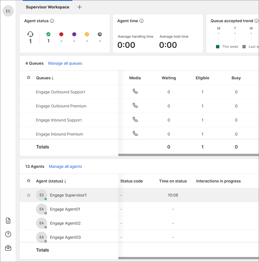Screen dimensions: 259x262
Task: Click the Time on status column header
Action: click(x=173, y=181)
